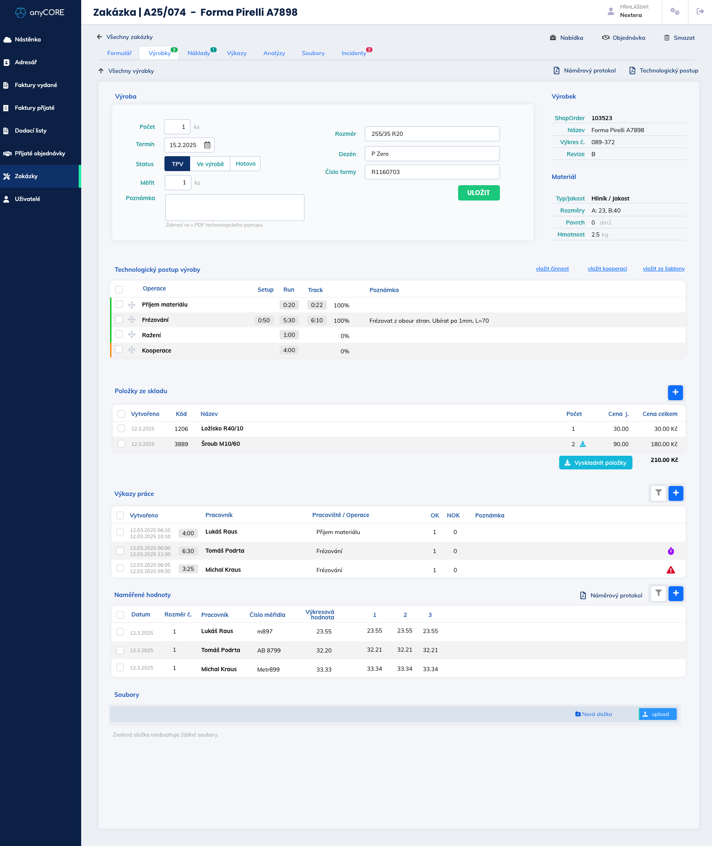Check the Příjem materiálu operation checkbox
Screen dimensions: 712x846
coord(119,304)
